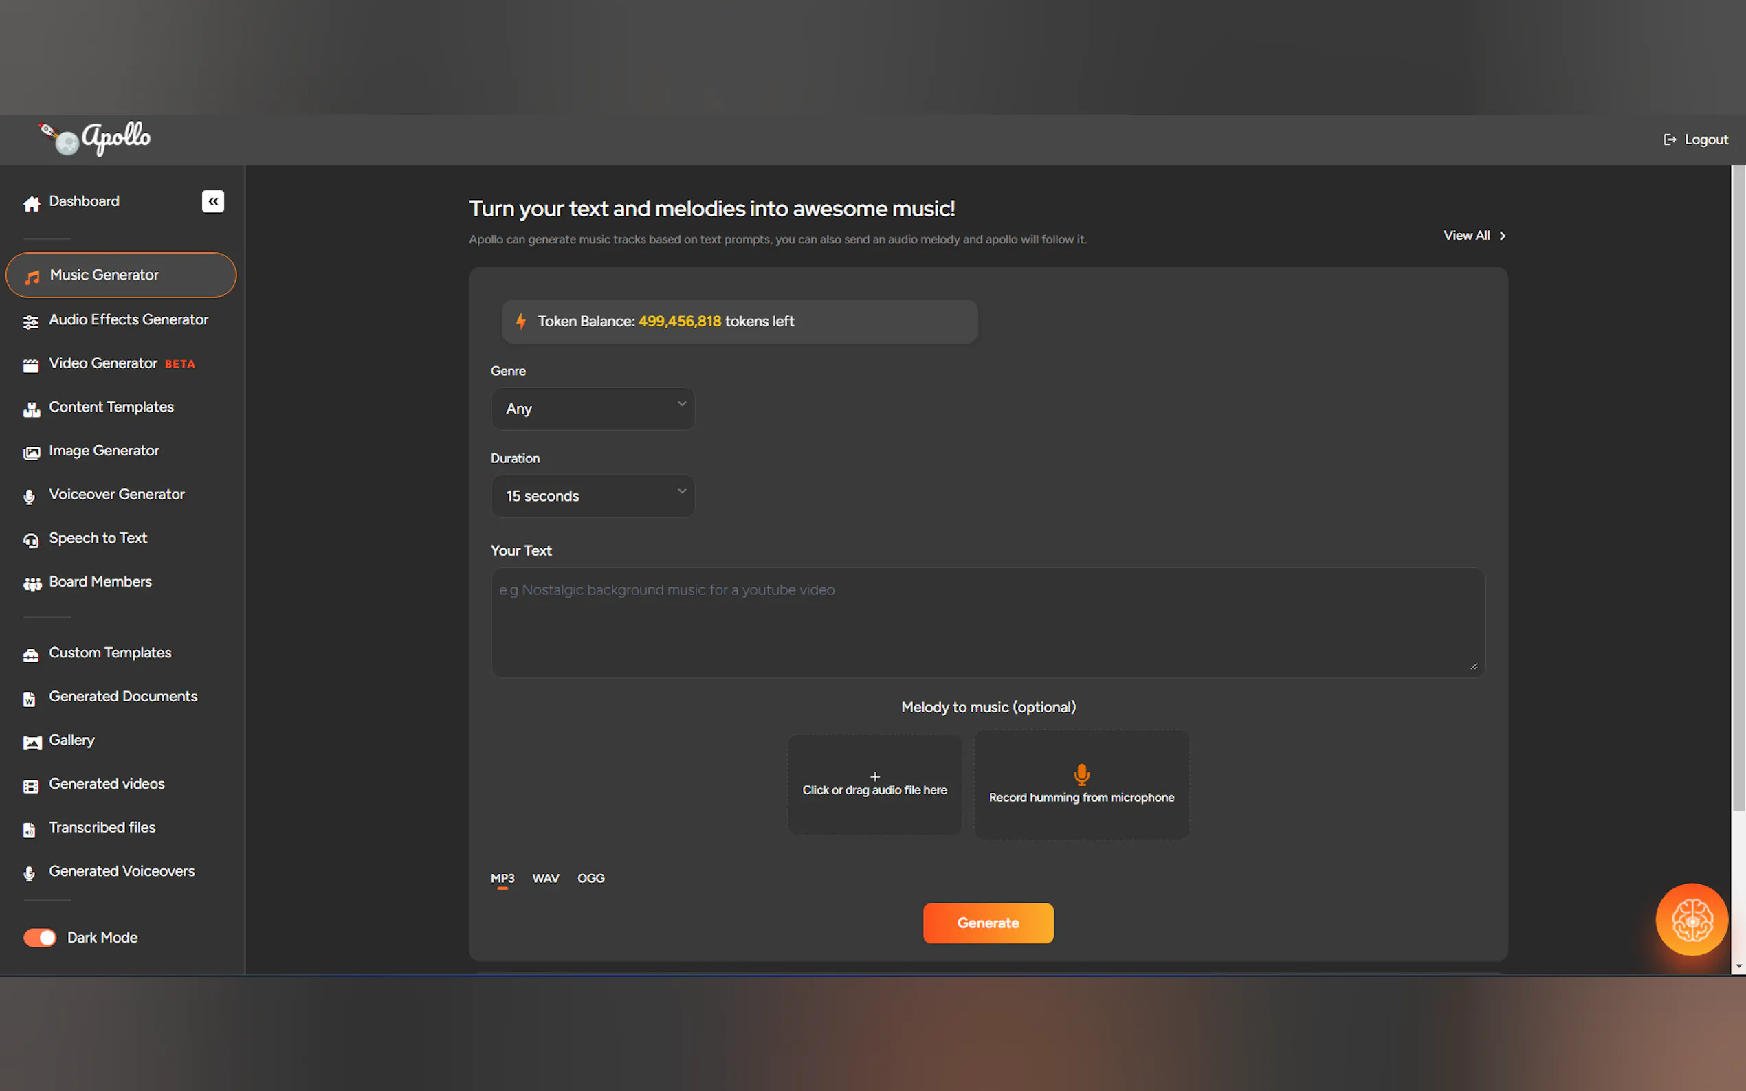Click into the Your Text input box
The width and height of the screenshot is (1746, 1091).
pos(987,622)
